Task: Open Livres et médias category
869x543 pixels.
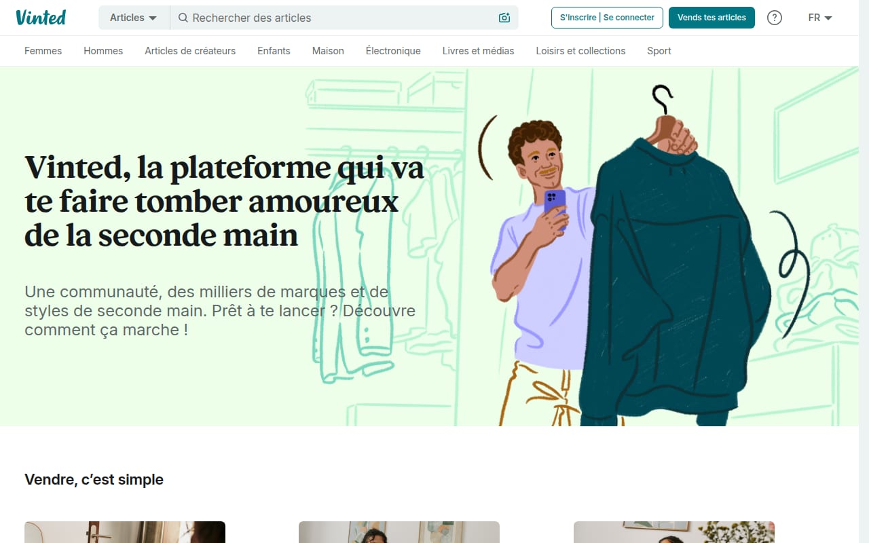Action: pos(478,51)
